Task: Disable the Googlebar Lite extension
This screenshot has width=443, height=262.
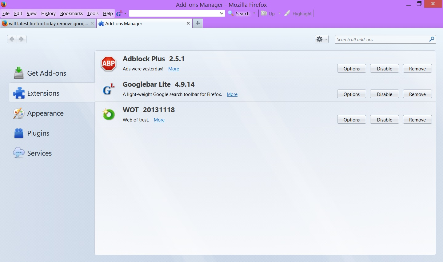Action: [x=385, y=94]
